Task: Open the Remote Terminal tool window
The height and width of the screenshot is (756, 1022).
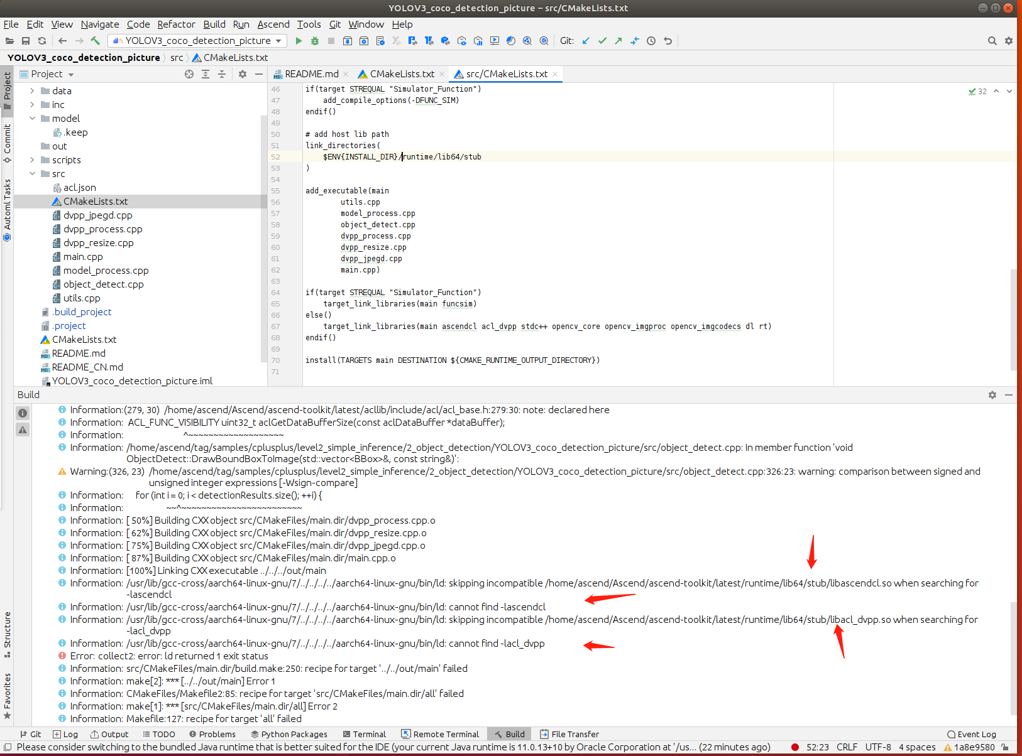Action: click(x=441, y=734)
